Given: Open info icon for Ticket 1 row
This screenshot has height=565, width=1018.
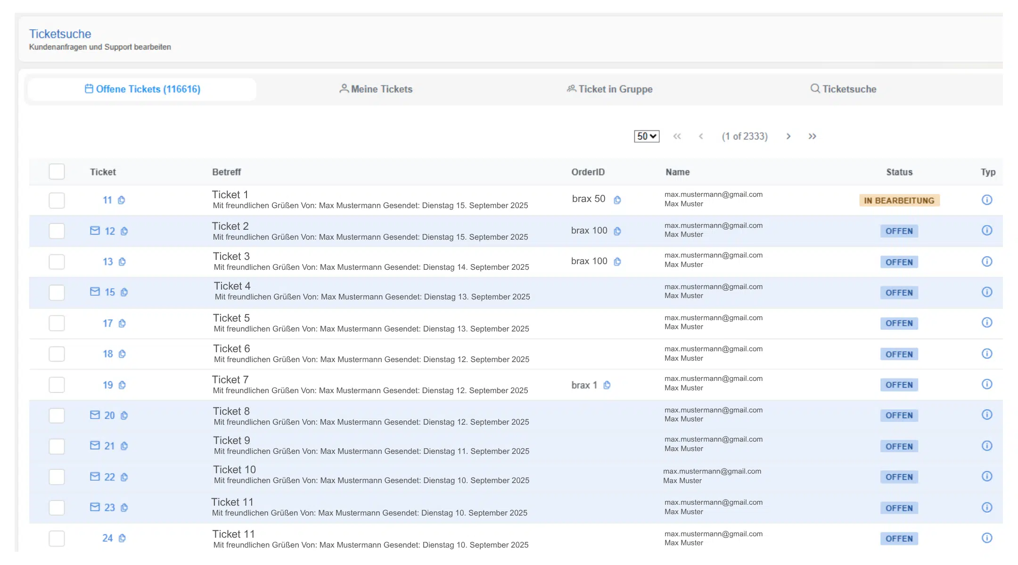Looking at the screenshot, I should tap(987, 200).
